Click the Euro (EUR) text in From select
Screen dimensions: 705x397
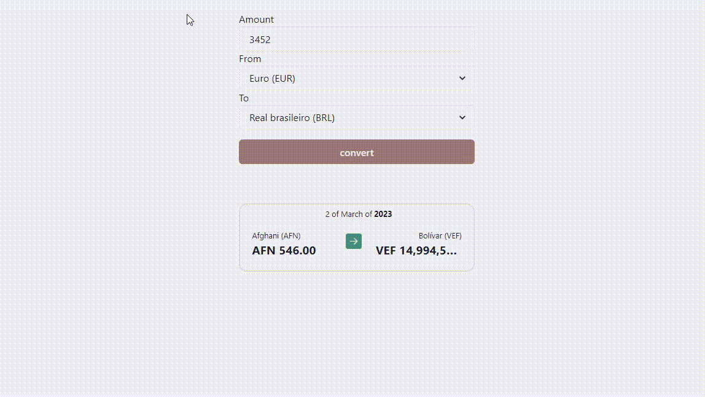[272, 78]
